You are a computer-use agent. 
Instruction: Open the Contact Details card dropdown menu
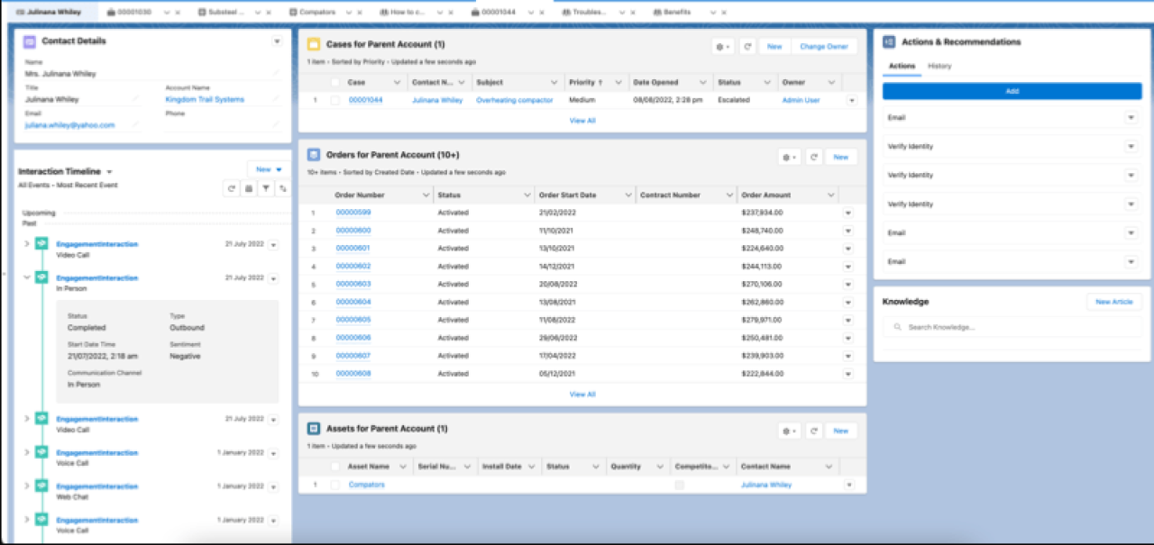(277, 41)
